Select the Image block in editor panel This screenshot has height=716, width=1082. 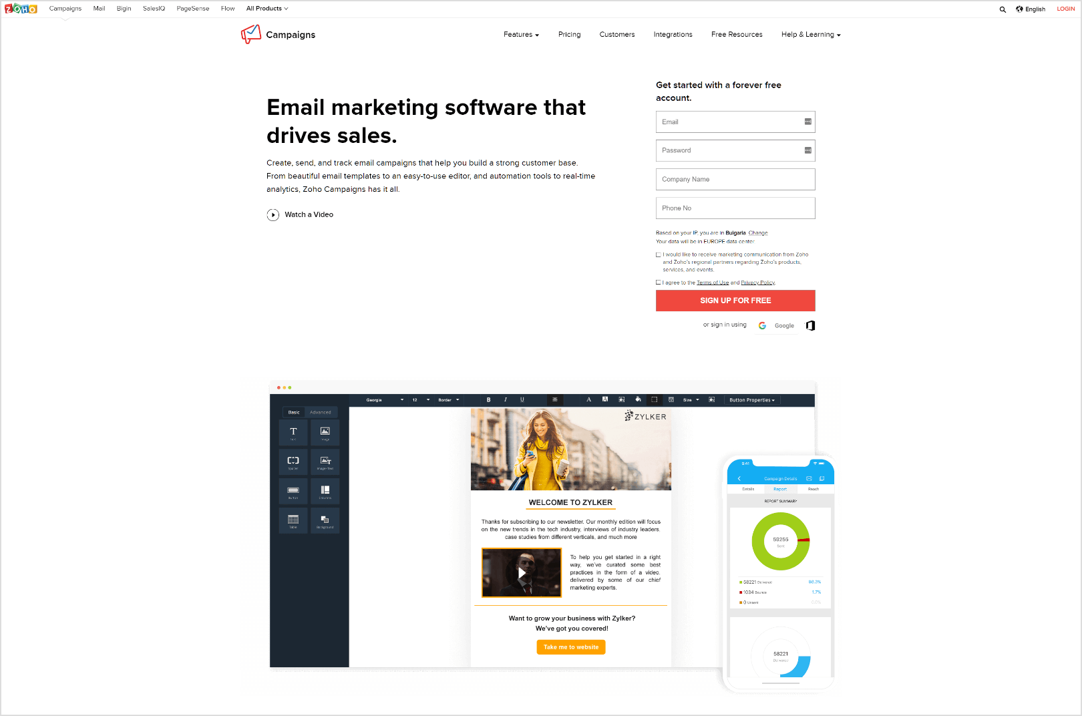(x=325, y=433)
